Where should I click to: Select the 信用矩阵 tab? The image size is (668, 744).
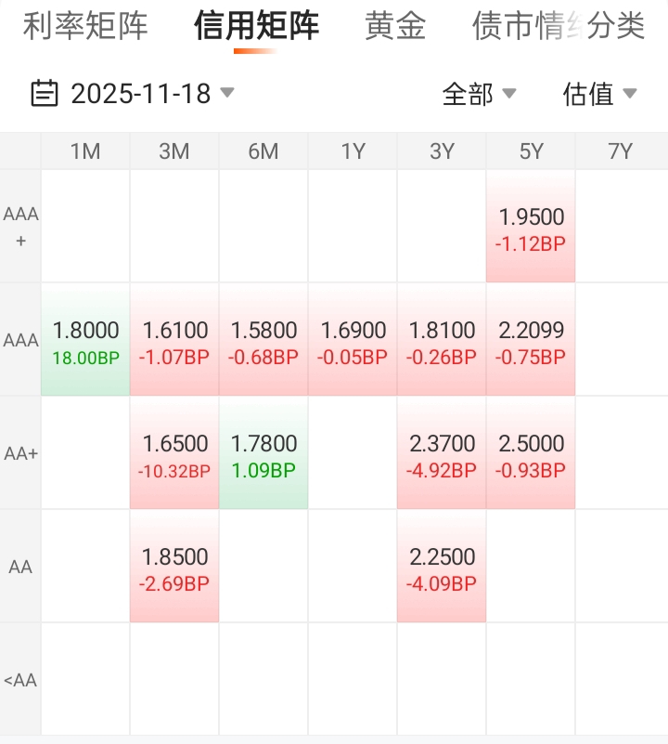pyautogui.click(x=256, y=26)
